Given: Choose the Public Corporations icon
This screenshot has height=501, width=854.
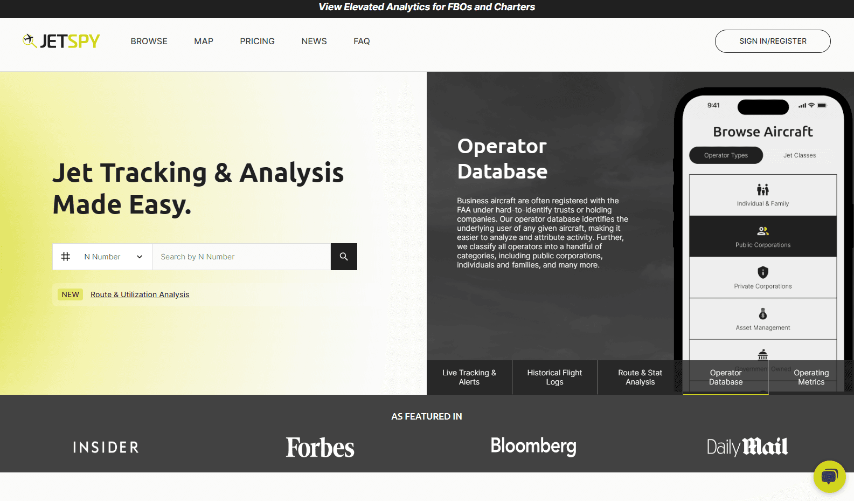Looking at the screenshot, I should point(762,231).
